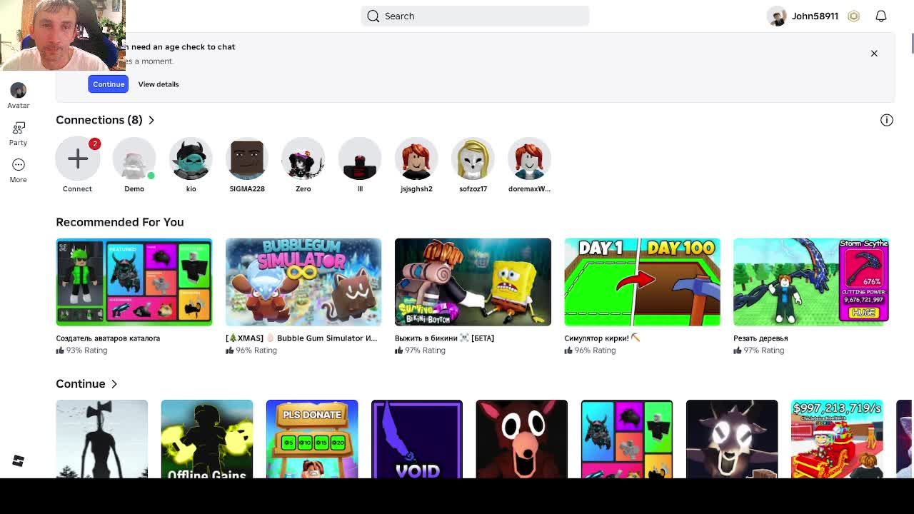Viewport: 914px width, 514px height.
Task: Open sofzoz17's friend avatar
Action: pos(473,158)
